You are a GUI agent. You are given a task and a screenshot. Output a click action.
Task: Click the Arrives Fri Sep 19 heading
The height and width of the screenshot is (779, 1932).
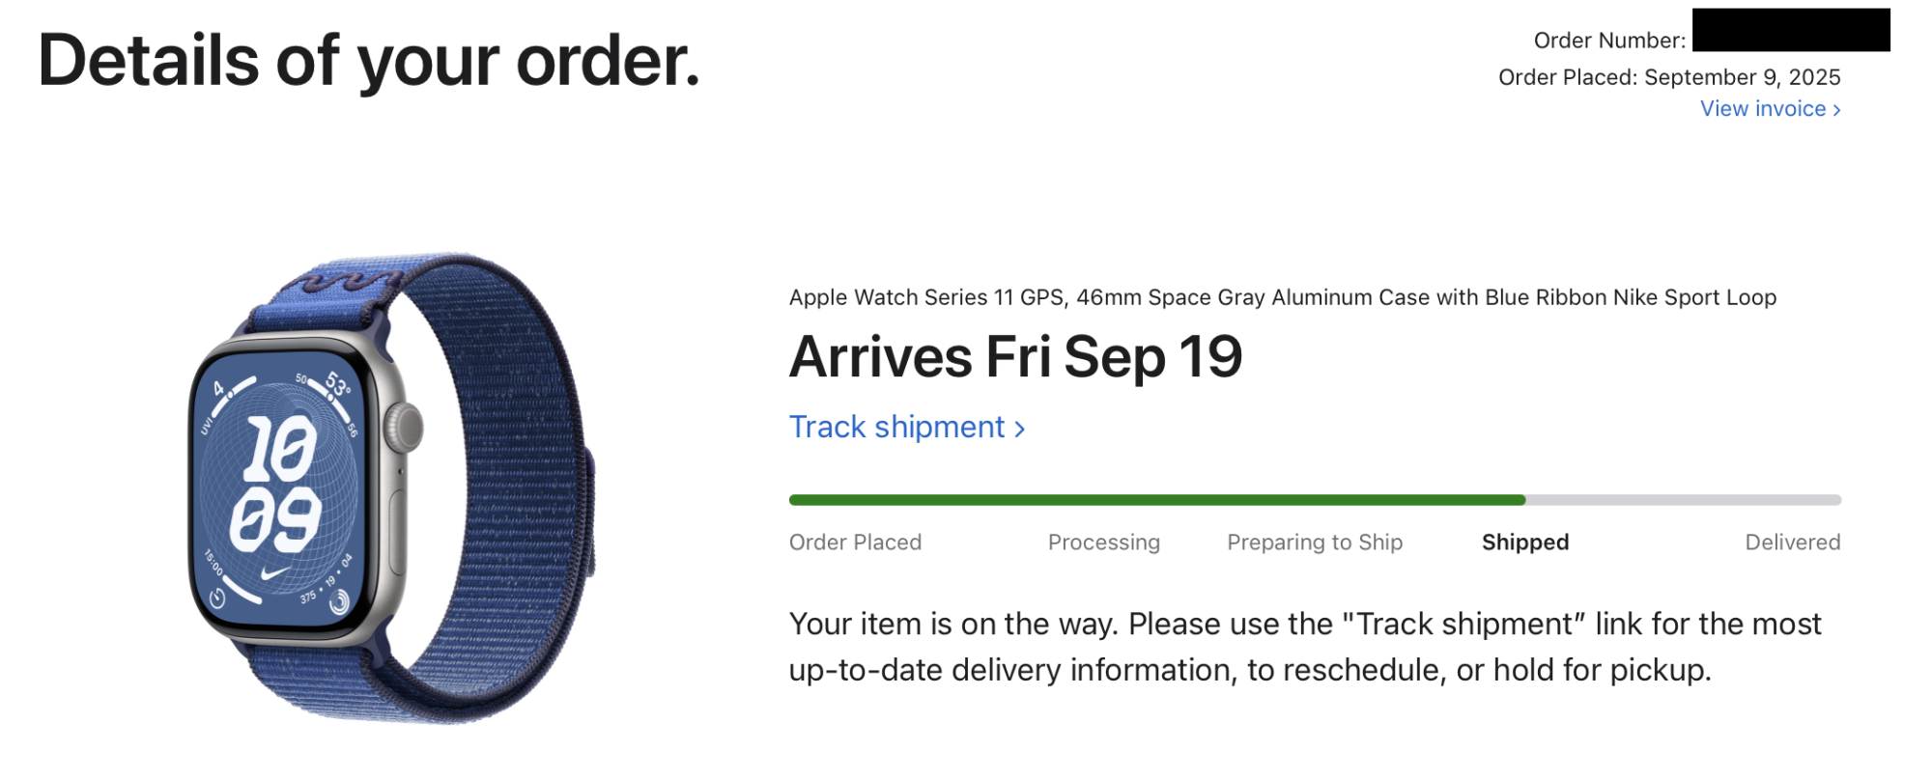[x=1015, y=357]
